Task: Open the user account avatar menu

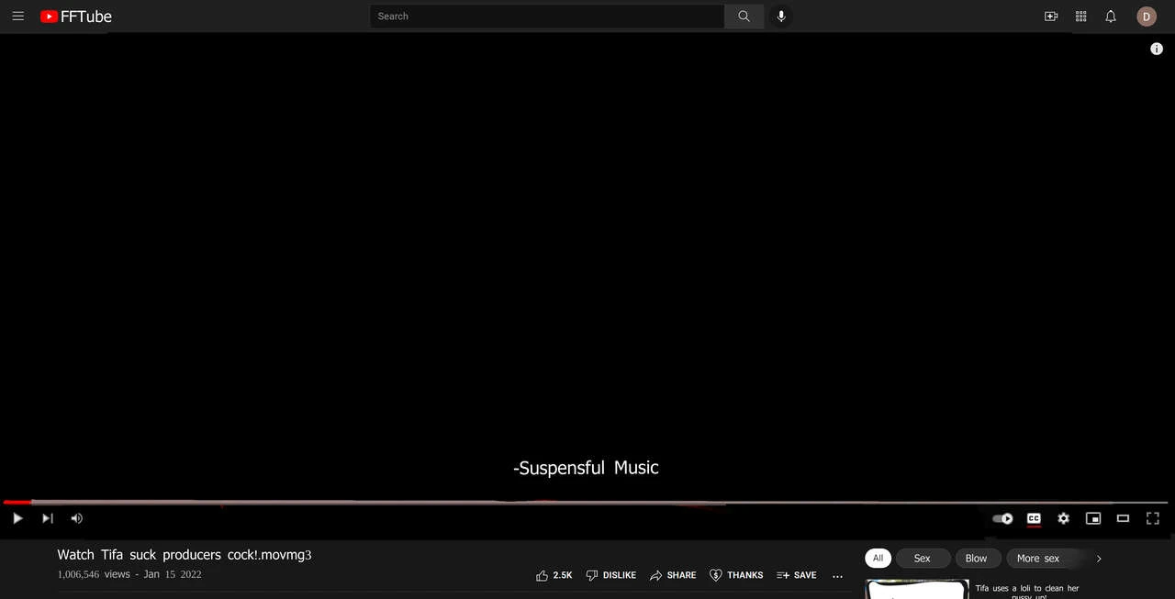Action: click(1147, 16)
